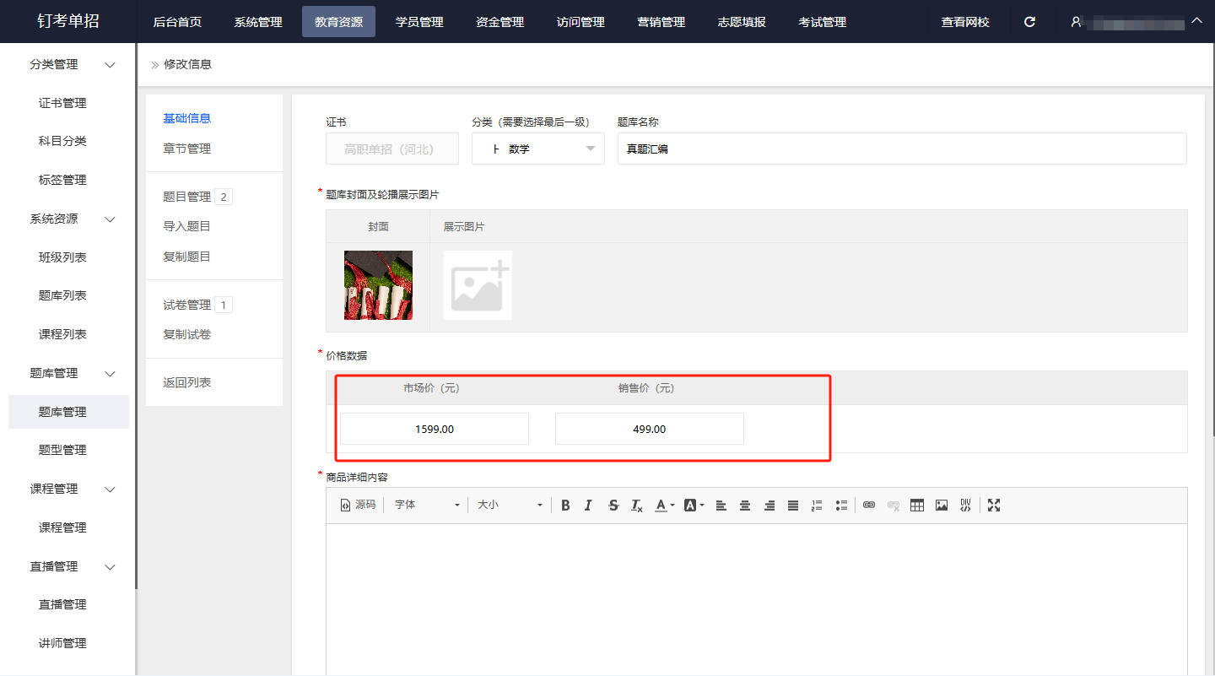Screen dimensions: 1215x676
Task: Click the add display image placeholder
Action: (x=478, y=285)
